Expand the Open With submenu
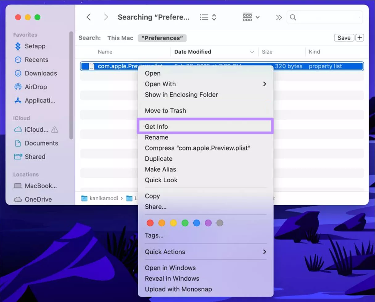 (x=205, y=84)
